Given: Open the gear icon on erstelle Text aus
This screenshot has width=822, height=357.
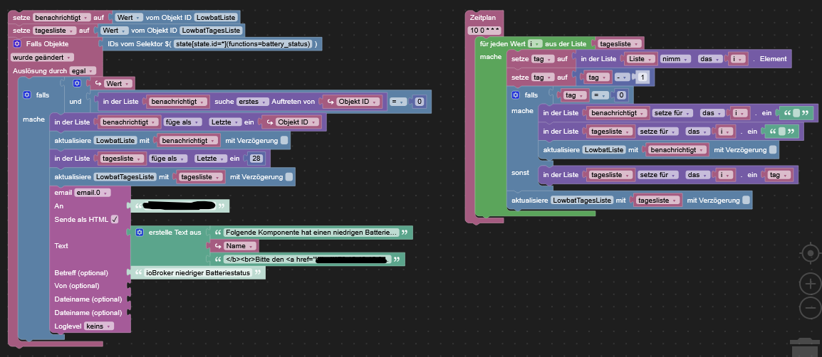Looking at the screenshot, I should click(x=140, y=233).
